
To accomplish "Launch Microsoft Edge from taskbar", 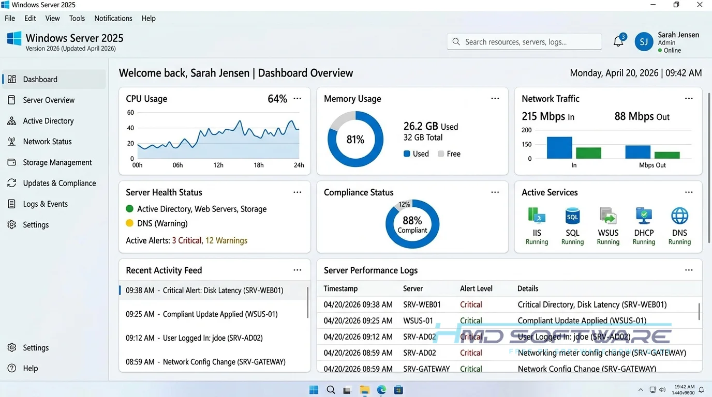I will click(x=381, y=390).
